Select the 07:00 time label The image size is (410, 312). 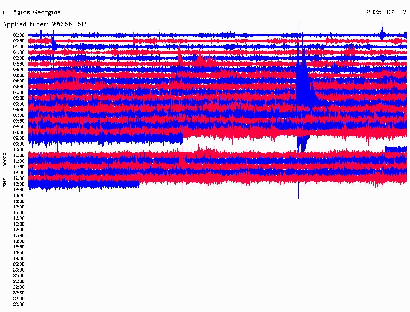19,115
